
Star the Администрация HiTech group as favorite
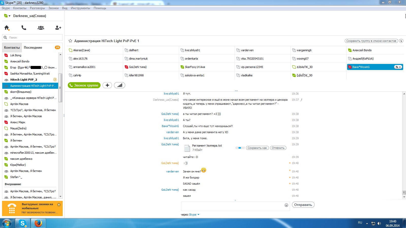[70, 41]
